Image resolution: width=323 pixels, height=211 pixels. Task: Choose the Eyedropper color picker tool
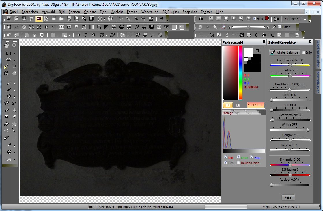(x=9, y=145)
